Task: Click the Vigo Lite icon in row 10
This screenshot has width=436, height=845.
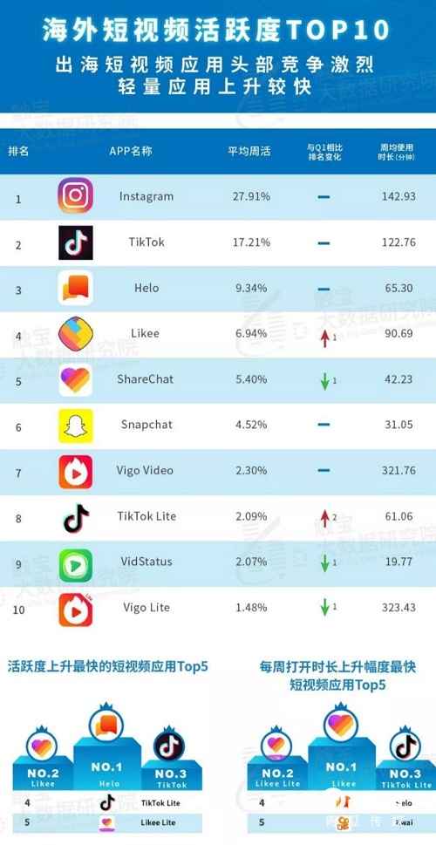Action: point(76,610)
